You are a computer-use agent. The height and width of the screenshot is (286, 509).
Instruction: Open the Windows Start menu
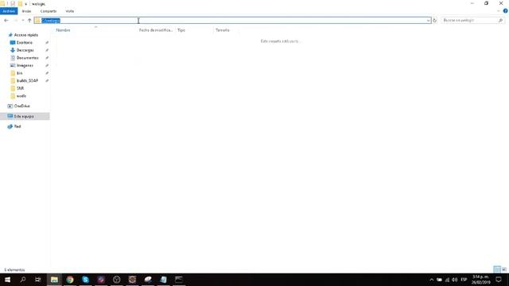coord(7,280)
